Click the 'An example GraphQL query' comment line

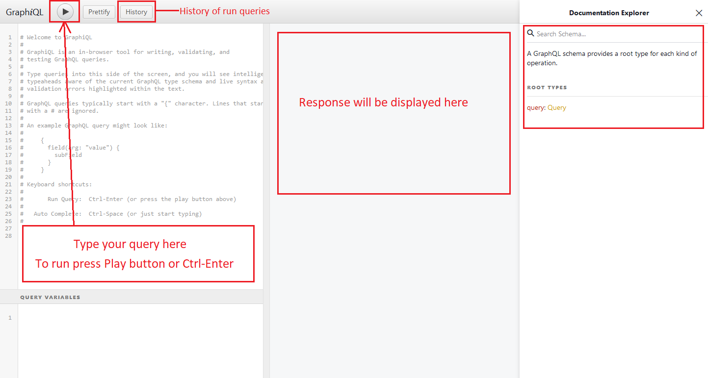94,126
